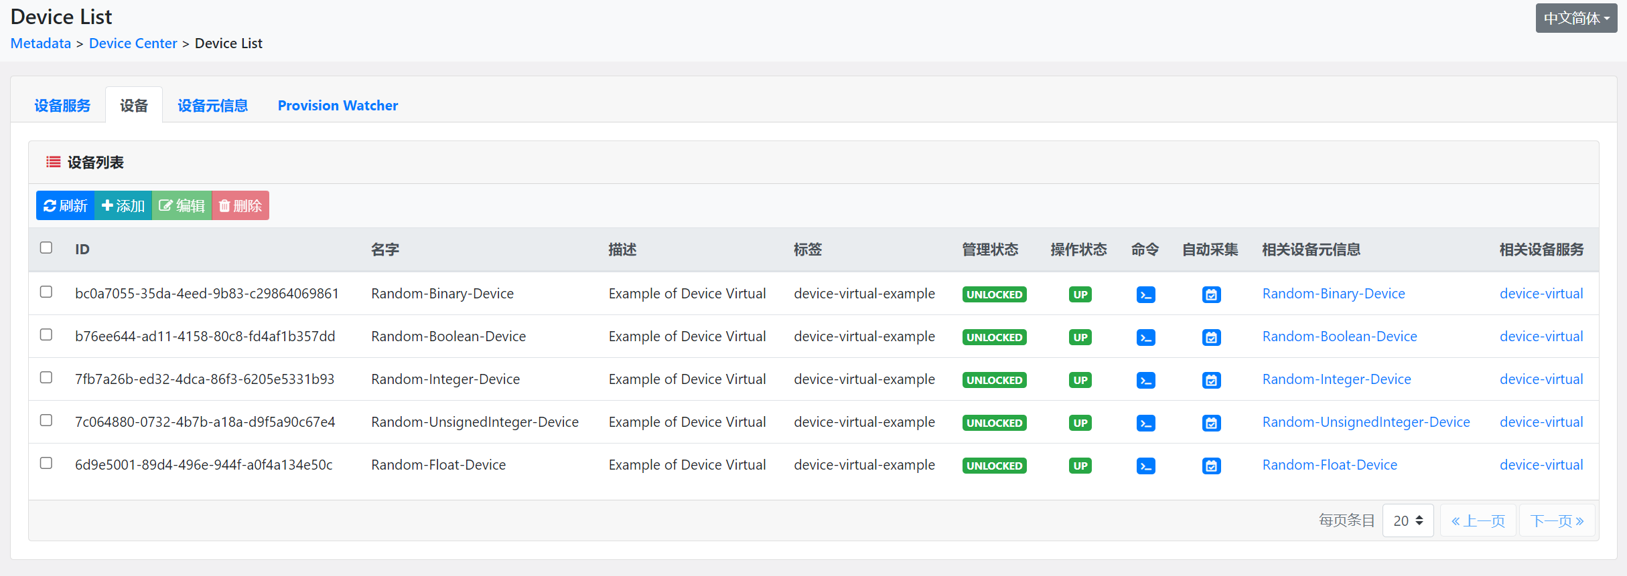Click UP status badge for Random-UnsignedInteger-Device
This screenshot has width=1627, height=576.
pos(1080,423)
